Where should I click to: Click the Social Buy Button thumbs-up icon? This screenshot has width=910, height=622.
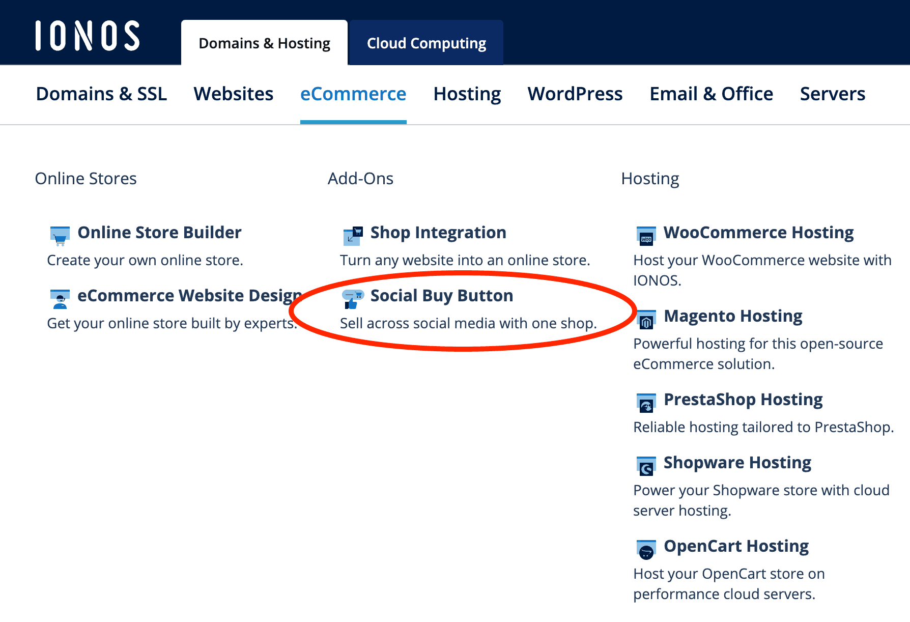[353, 299]
